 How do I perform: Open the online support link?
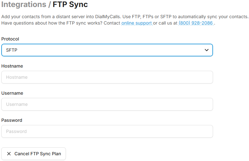(137, 23)
